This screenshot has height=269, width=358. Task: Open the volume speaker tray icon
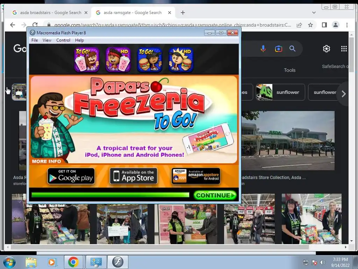323,262
